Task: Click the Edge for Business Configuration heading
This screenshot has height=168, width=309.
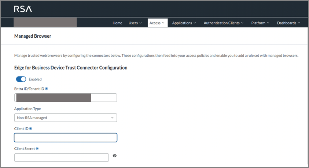Action: [x=71, y=68]
